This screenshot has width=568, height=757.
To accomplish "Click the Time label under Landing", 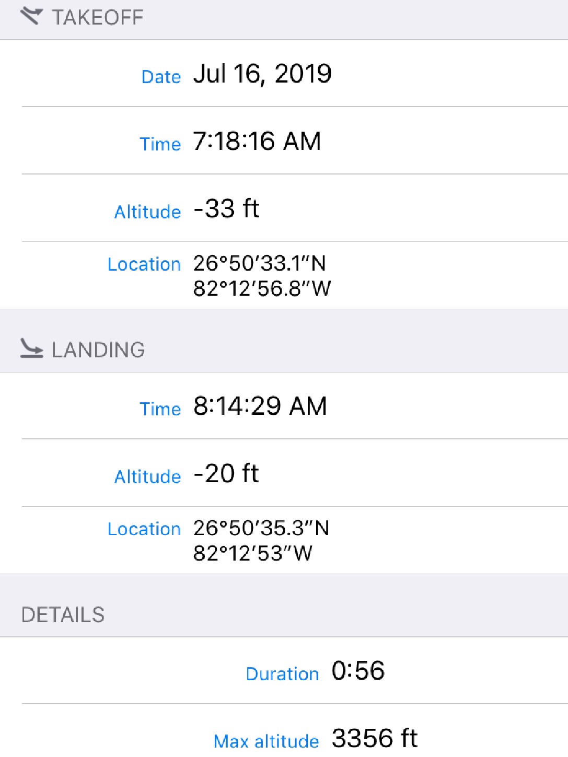I will click(x=160, y=409).
